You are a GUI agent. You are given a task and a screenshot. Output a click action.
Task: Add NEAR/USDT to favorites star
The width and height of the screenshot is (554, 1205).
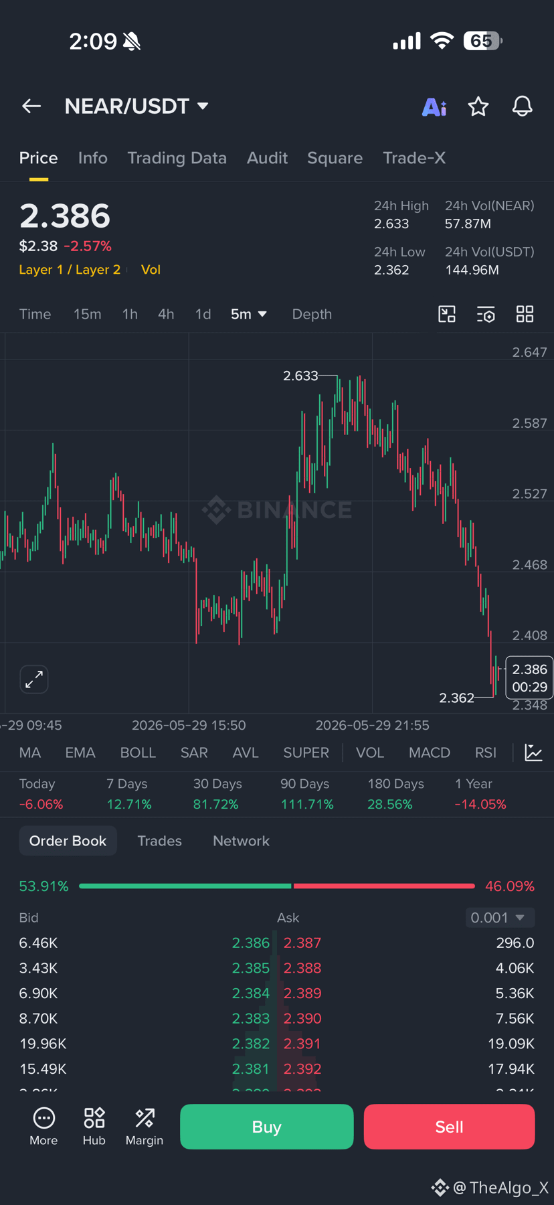478,106
